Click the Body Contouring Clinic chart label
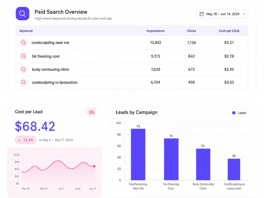 [203, 186]
